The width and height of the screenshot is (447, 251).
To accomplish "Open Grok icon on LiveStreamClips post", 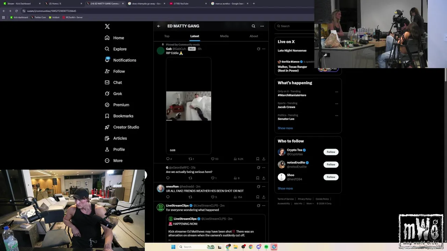I will click(x=258, y=206).
